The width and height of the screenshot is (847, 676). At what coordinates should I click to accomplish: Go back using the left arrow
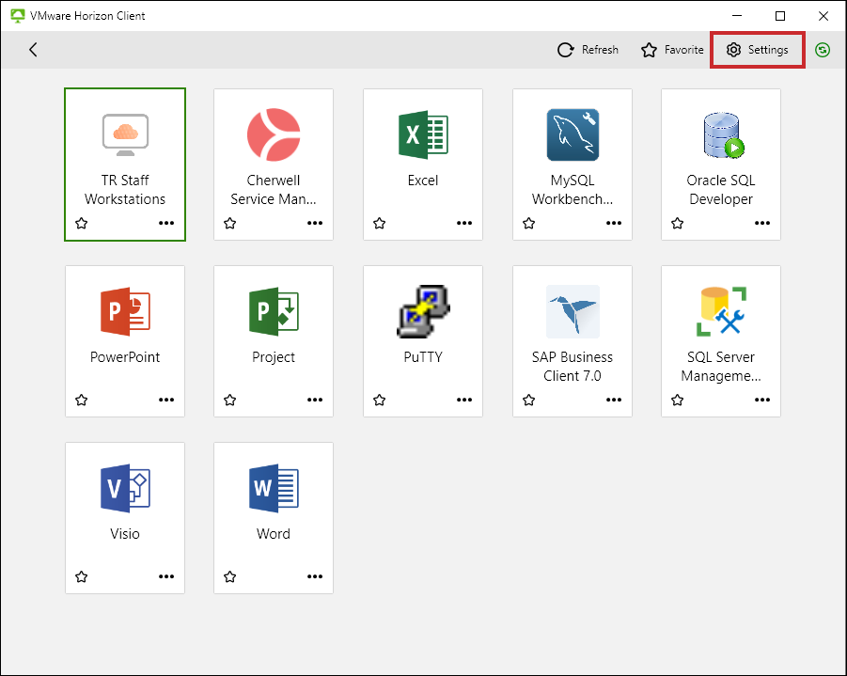pyautogui.click(x=33, y=50)
